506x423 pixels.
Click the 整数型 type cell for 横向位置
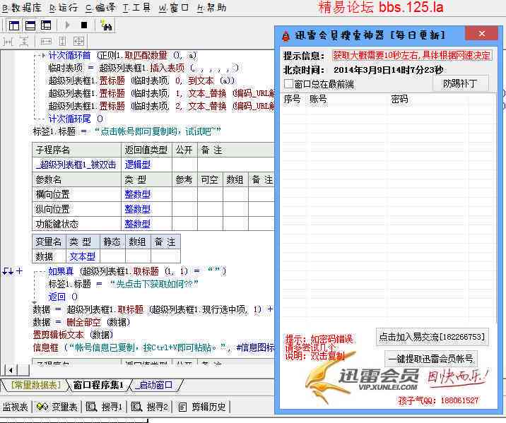(146, 194)
